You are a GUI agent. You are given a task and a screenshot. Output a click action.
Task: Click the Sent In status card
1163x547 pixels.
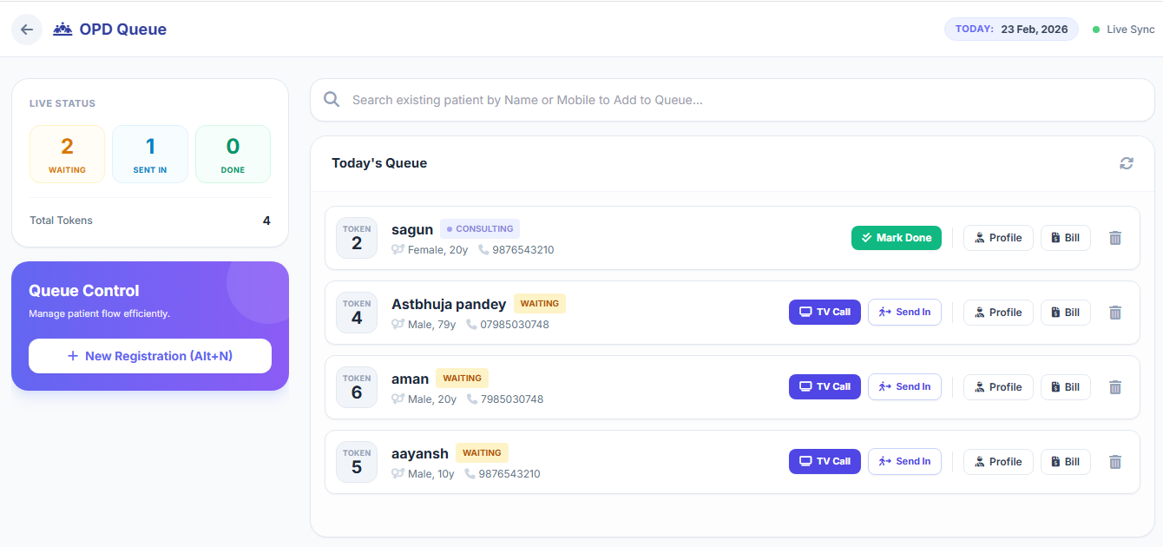click(150, 155)
